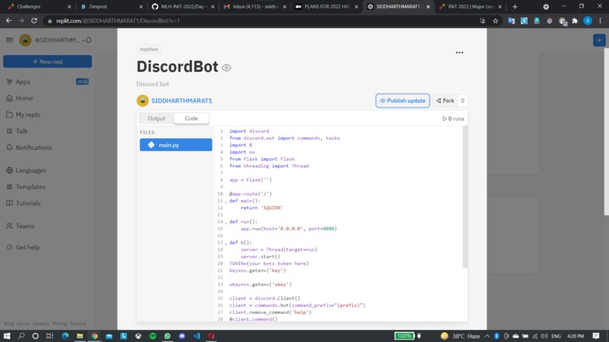Open Tutorials in the sidebar
The height and width of the screenshot is (342, 609).
(28, 203)
